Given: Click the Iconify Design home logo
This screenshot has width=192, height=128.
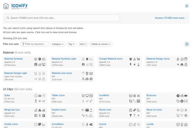Looking at the screenshot, I should 15,6.
